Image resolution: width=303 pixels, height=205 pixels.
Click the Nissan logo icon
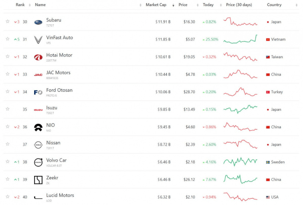[38, 145]
